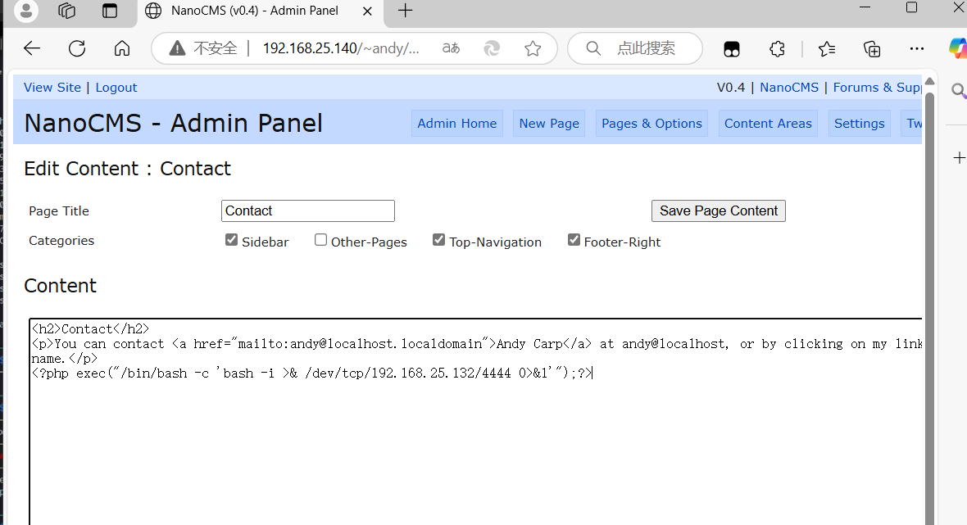This screenshot has height=525, width=967.
Task: Select the NanoCMS Admin Panel browser tab
Action: (x=259, y=11)
